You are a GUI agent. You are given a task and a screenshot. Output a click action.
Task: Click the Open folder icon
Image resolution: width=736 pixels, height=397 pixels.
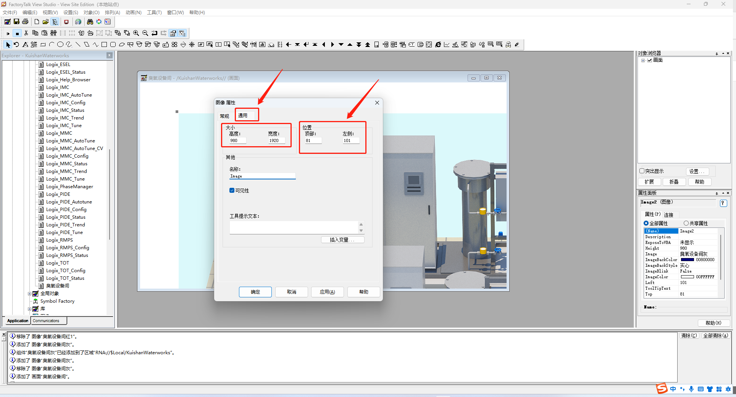pos(46,22)
